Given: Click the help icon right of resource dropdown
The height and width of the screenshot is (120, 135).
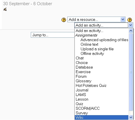Looking at the screenshot, I should (x=130, y=20).
